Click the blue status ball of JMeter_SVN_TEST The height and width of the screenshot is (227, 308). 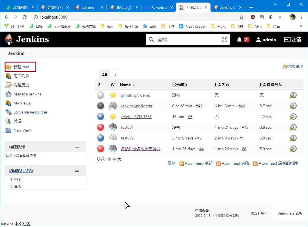[101, 117]
